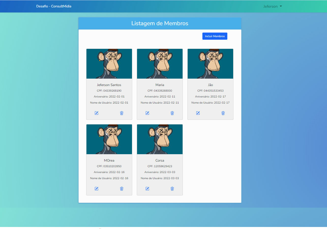Image resolution: width=327 pixels, height=229 pixels.
Task: Go to Desafio - ConsultMidia home link
Action: 54,6
